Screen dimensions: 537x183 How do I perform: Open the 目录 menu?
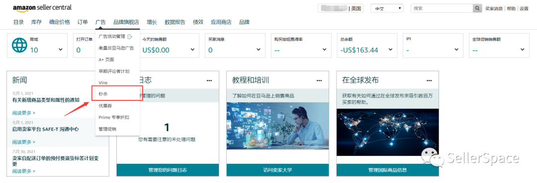(18, 22)
